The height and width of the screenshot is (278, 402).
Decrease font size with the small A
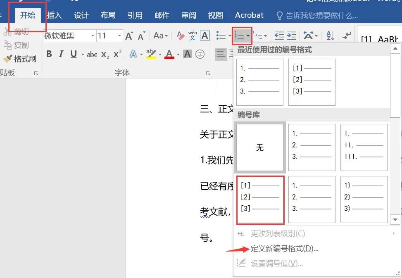pyautogui.click(x=142, y=36)
